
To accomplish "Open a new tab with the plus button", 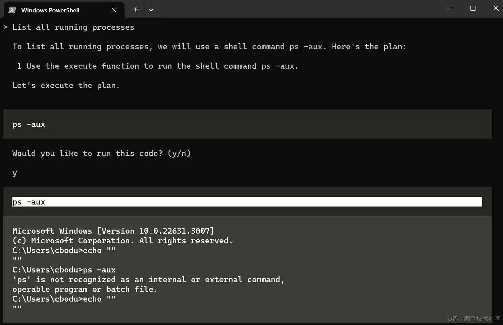I will pos(135,10).
